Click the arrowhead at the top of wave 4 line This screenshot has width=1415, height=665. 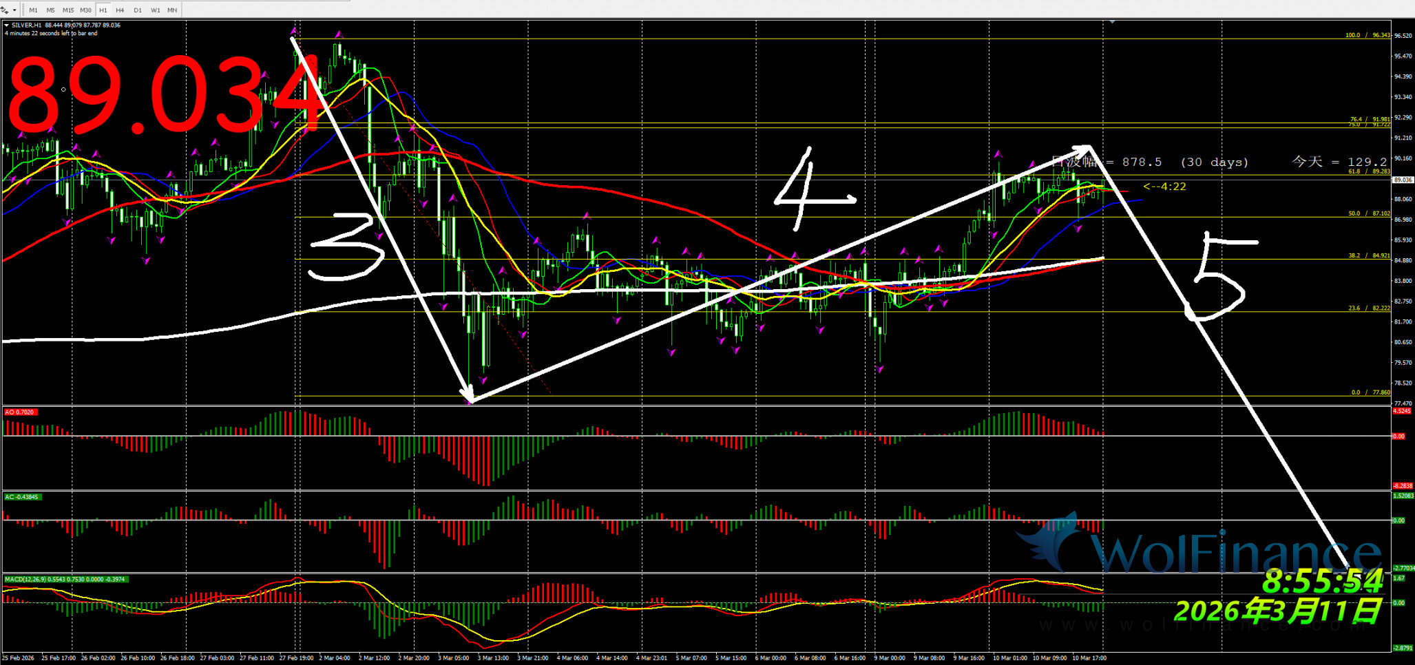[x=1086, y=148]
